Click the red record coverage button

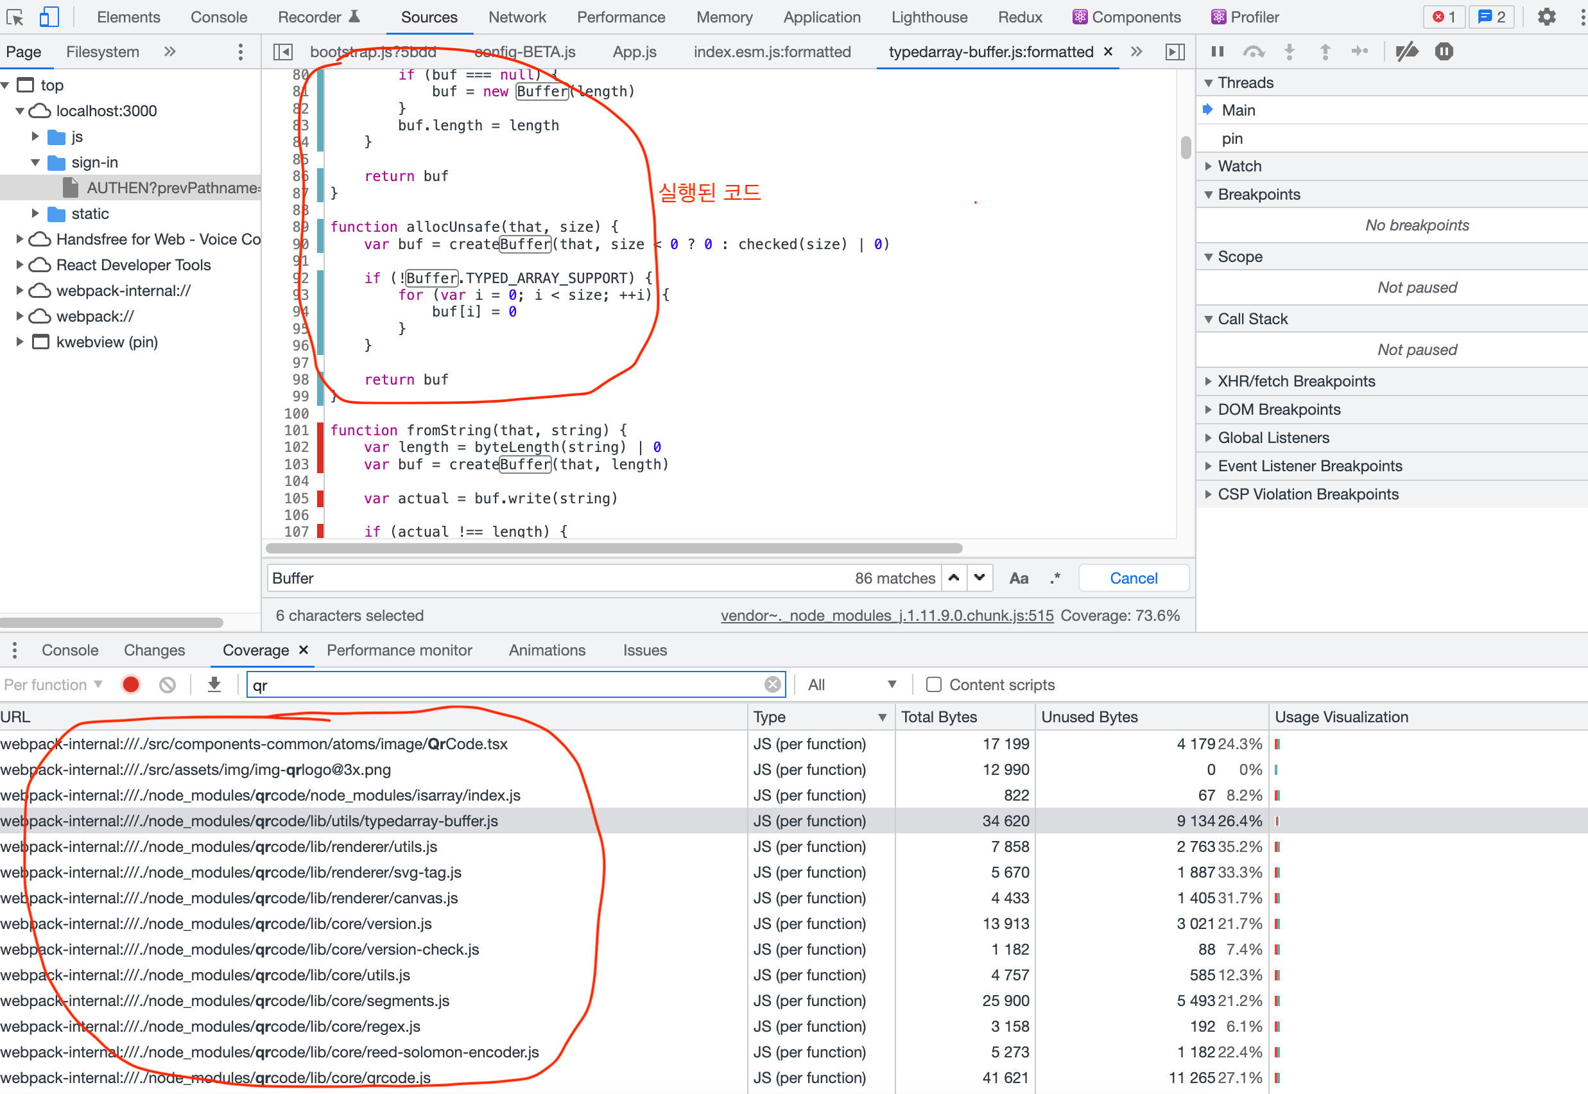coord(131,684)
